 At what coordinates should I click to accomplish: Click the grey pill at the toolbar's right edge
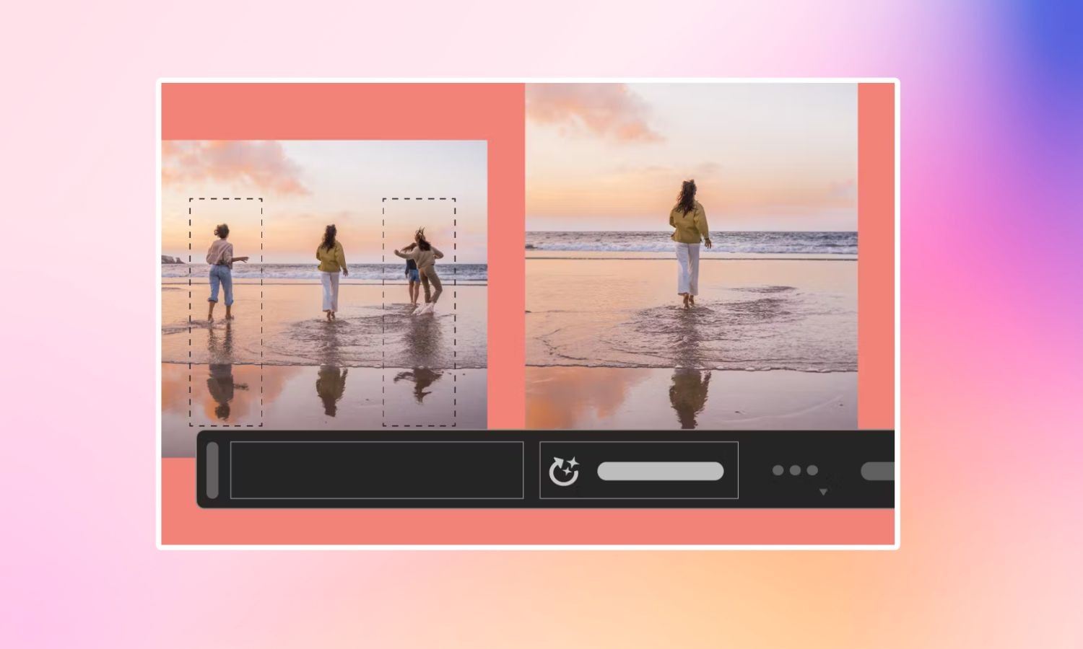(x=879, y=470)
